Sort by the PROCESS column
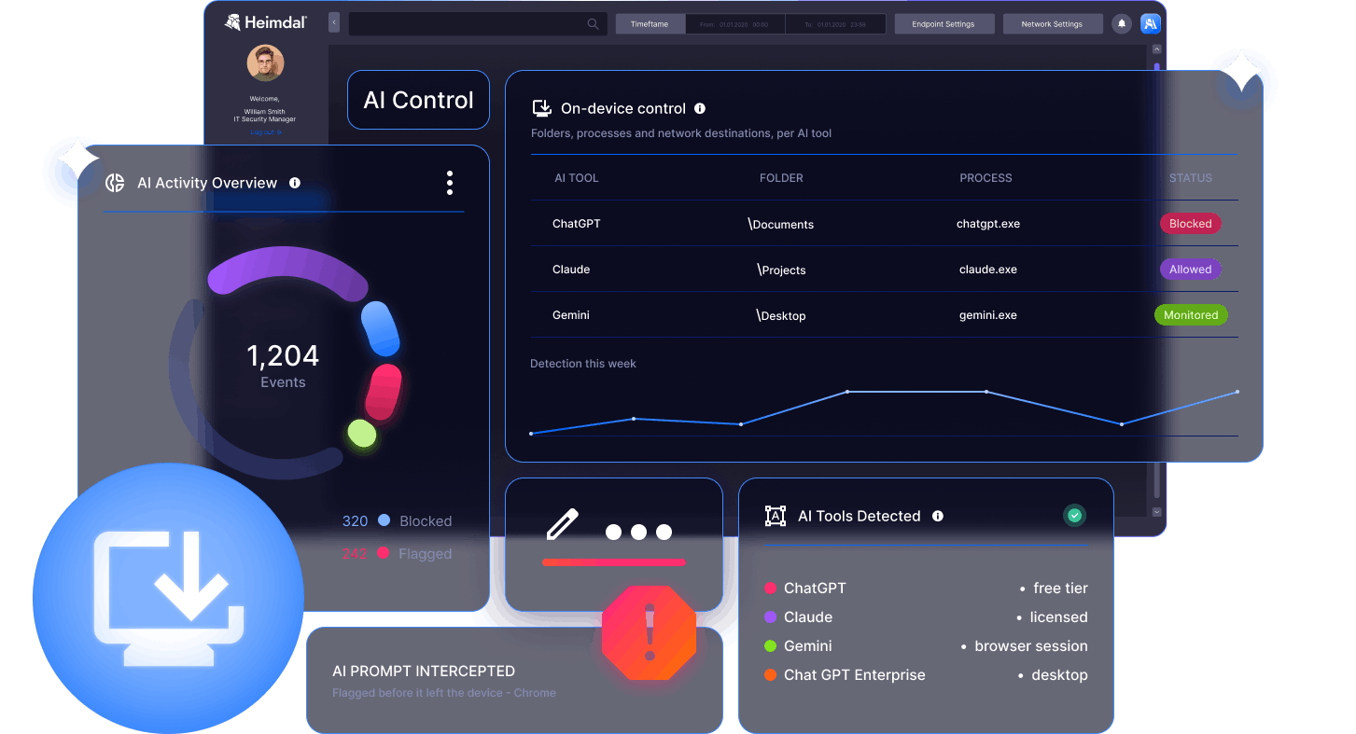The image size is (1356, 734). 986,178
